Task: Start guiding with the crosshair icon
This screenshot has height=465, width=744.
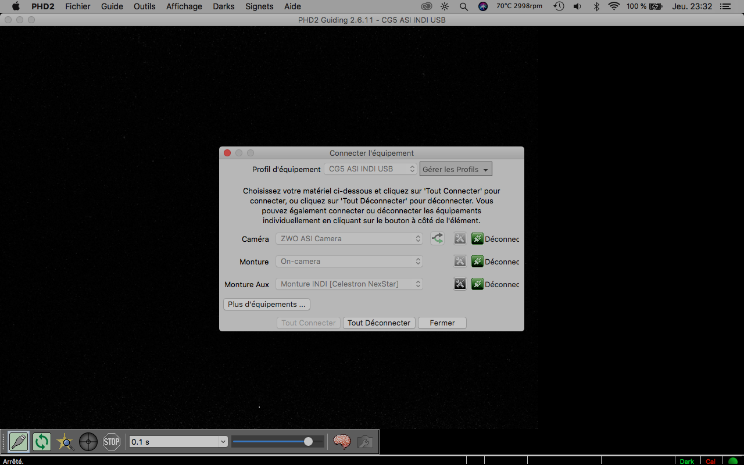Action: [88, 442]
